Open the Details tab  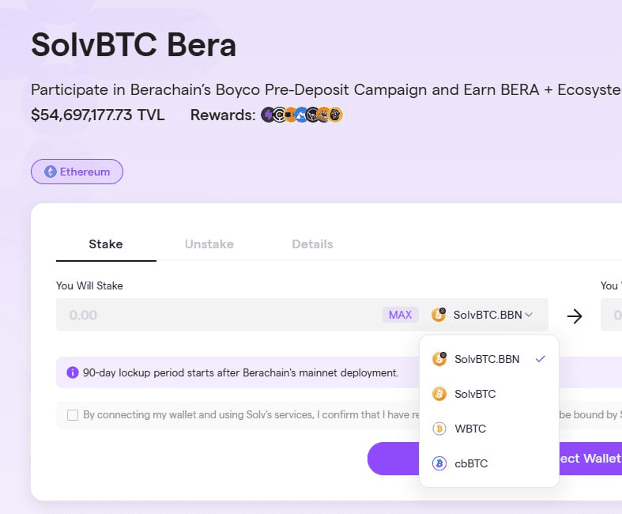pos(312,244)
